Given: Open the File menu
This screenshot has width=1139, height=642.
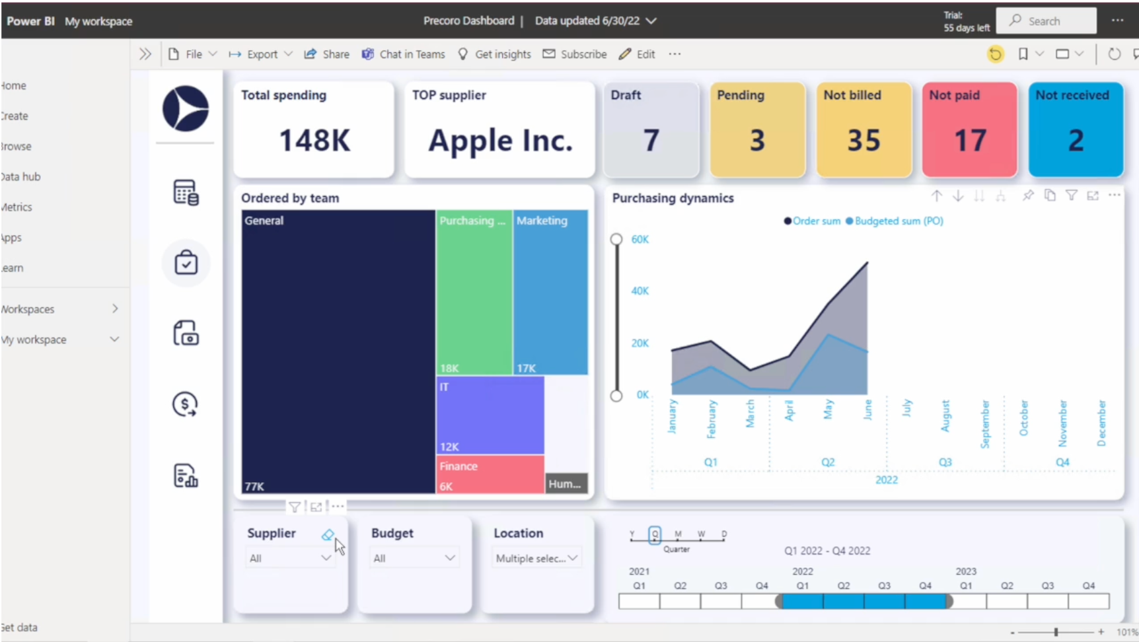Looking at the screenshot, I should pos(192,54).
